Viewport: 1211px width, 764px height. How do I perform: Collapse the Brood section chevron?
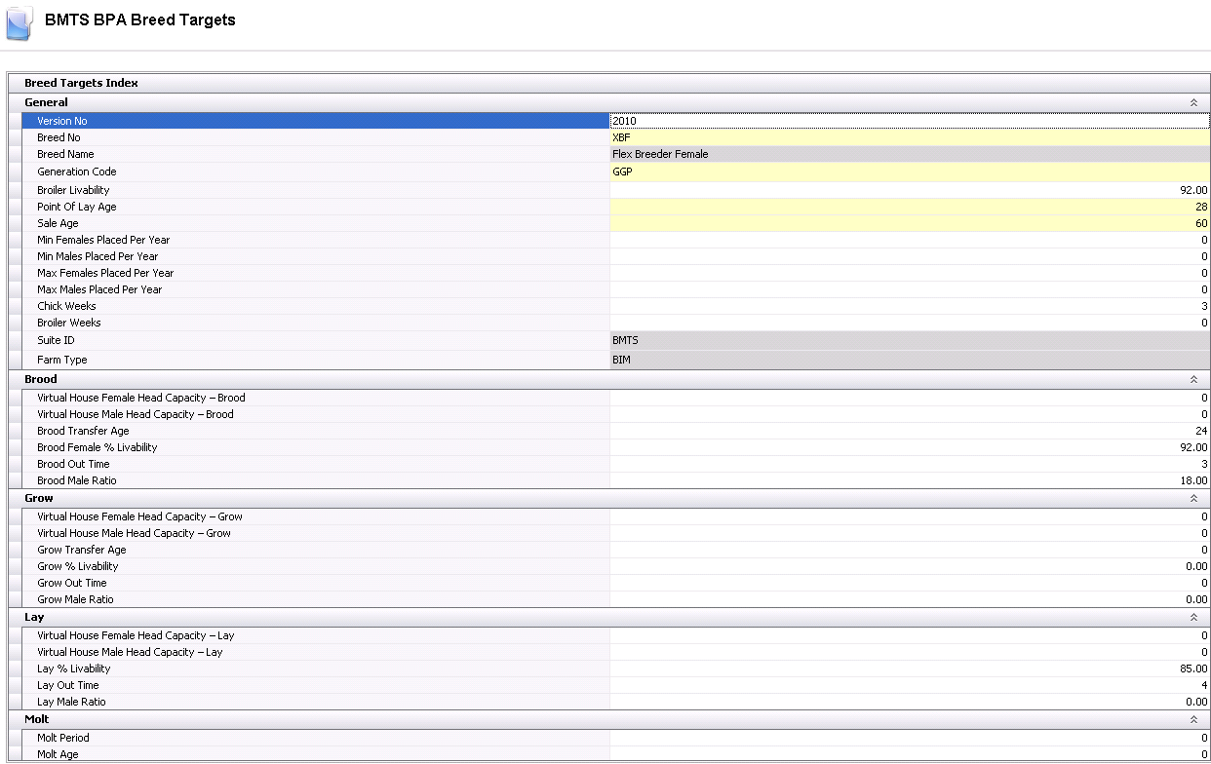click(x=1192, y=379)
